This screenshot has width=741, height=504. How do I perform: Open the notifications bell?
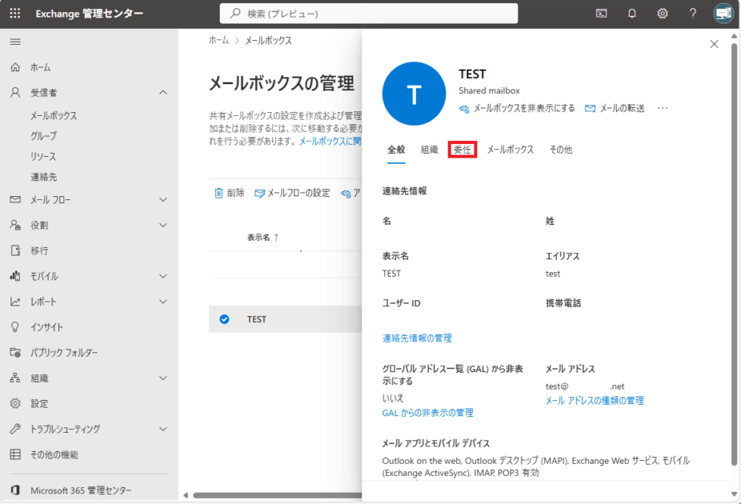632,14
